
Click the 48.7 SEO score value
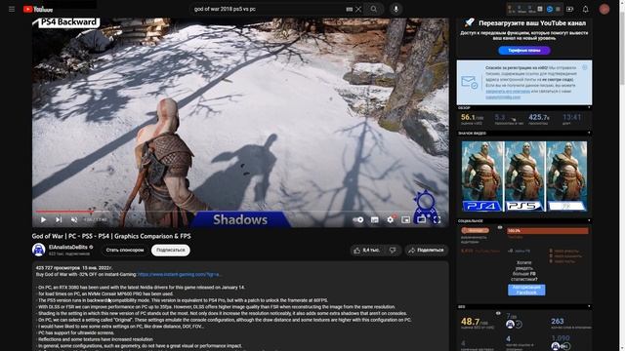pyautogui.click(x=470, y=322)
